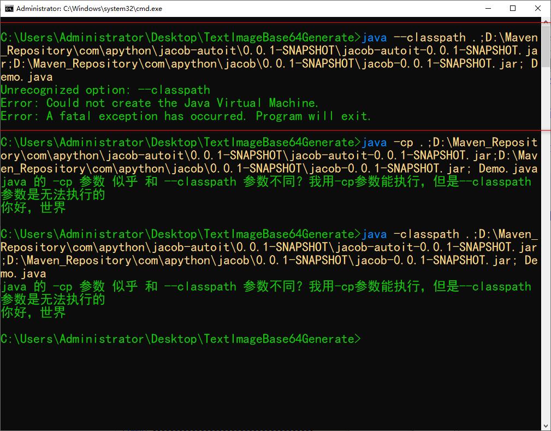Viewport: 551px width, 431px height.
Task: Click the 'java -cp' command text
Action: pos(388,143)
